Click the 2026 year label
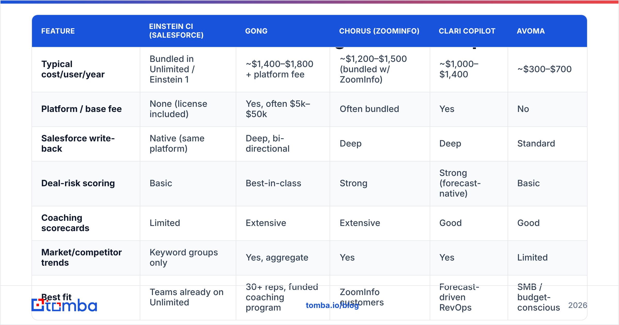Viewport: 619px width, 325px height. pyautogui.click(x=578, y=305)
